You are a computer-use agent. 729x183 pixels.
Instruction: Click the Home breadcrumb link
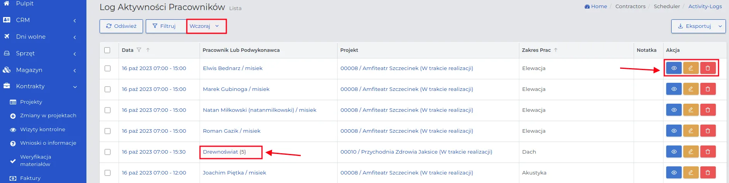click(596, 6)
